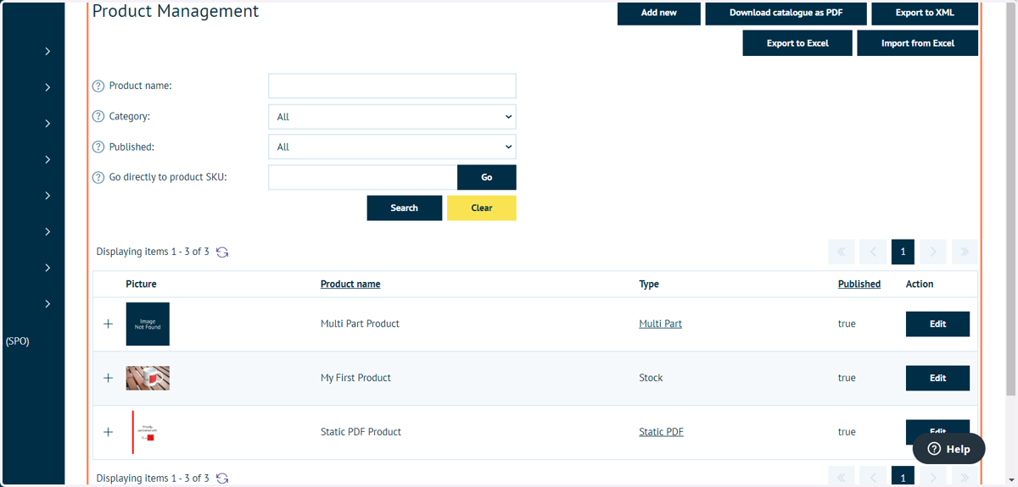1018x487 pixels.
Task: Open the Category dropdown
Action: click(392, 117)
